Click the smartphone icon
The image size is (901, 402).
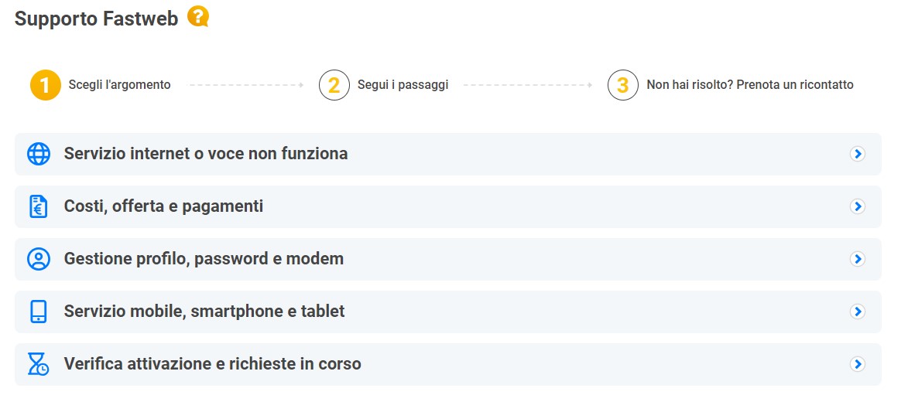pos(39,312)
